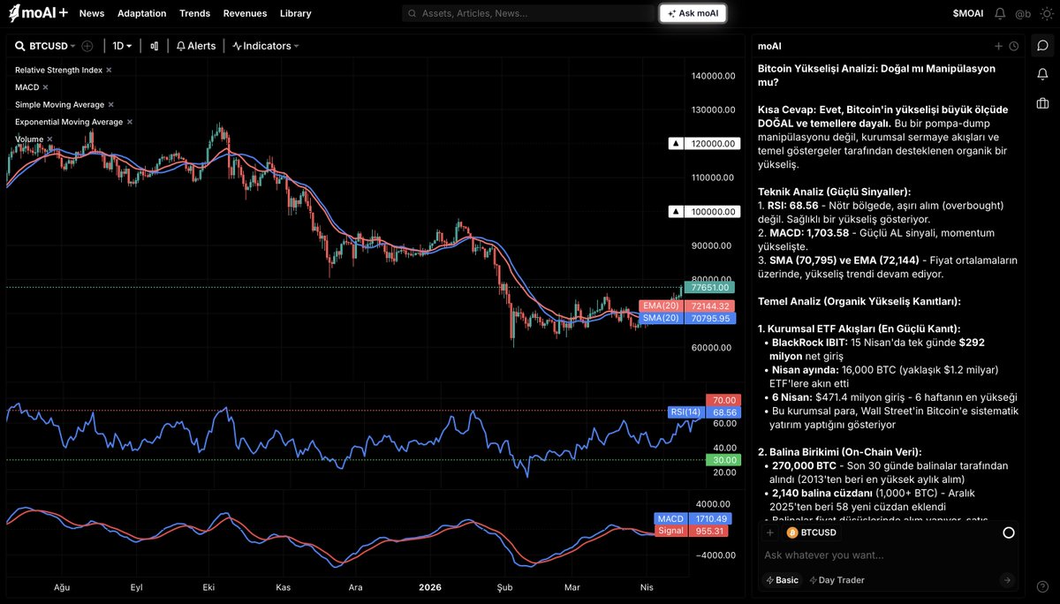The image size is (1060, 604).
Task: Start new chat with moAI panel plus
Action: pyautogui.click(x=998, y=46)
